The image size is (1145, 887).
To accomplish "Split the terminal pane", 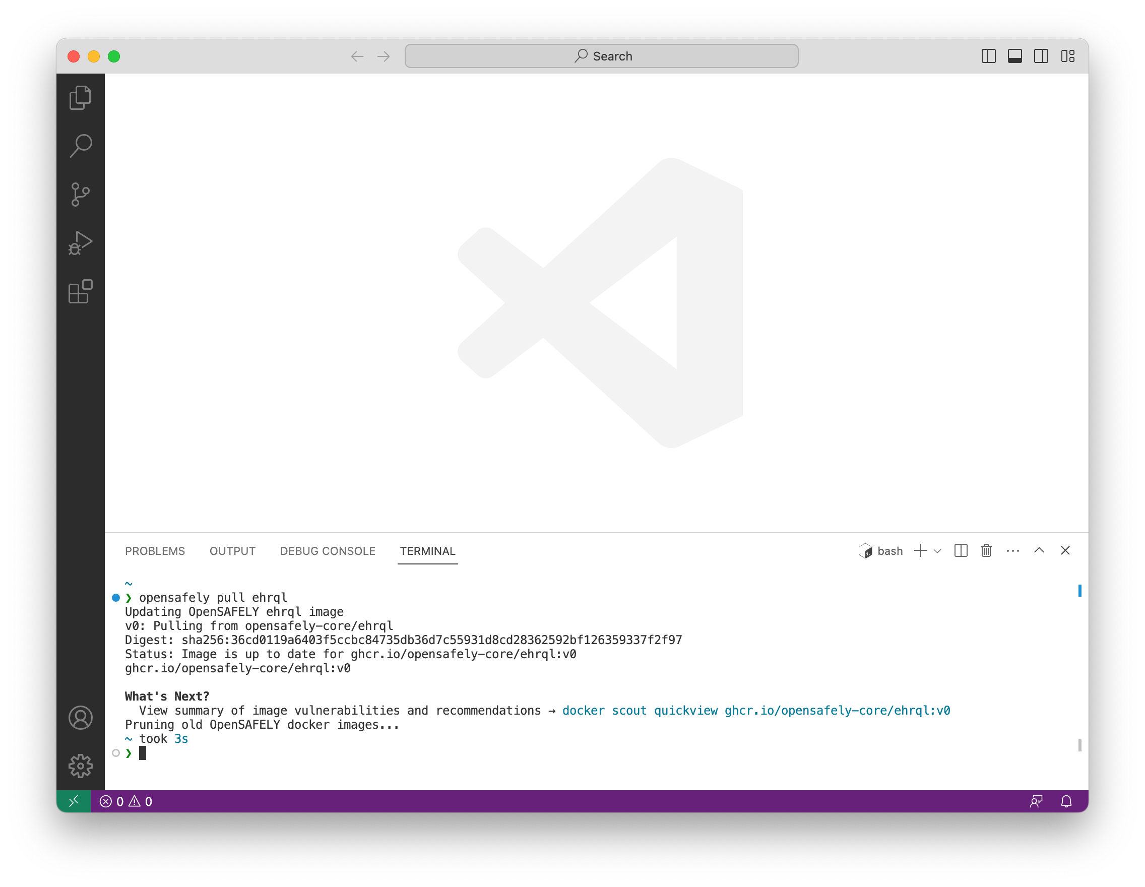I will click(961, 550).
